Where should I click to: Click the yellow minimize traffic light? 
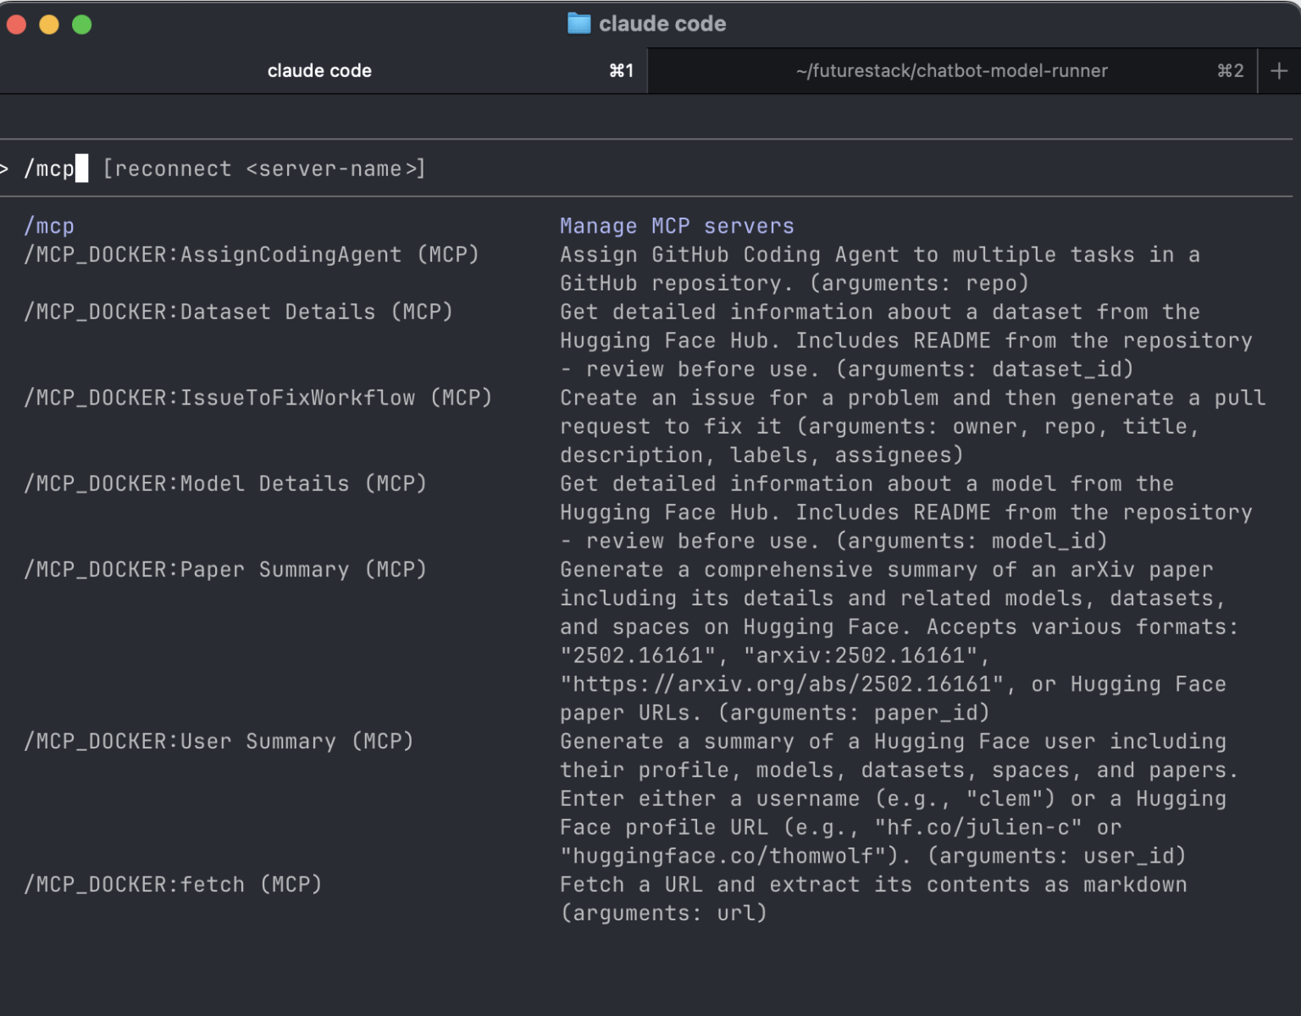[x=49, y=25]
